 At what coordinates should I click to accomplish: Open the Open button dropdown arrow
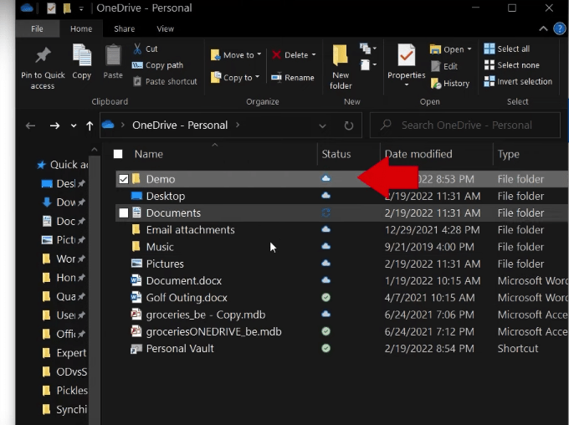[469, 49]
